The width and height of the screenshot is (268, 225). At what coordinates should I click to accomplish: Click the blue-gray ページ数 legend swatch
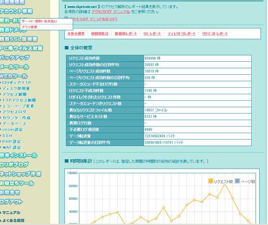[x=237, y=181]
